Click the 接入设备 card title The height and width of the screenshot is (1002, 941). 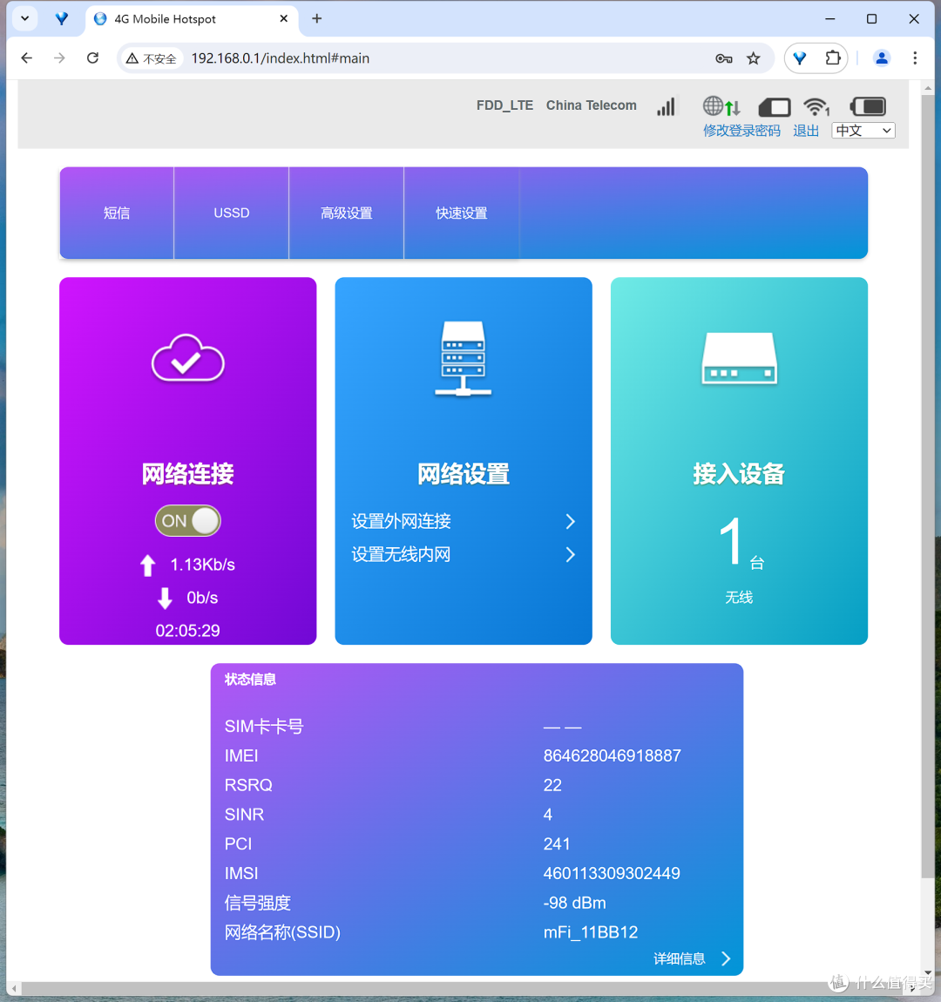coord(739,473)
